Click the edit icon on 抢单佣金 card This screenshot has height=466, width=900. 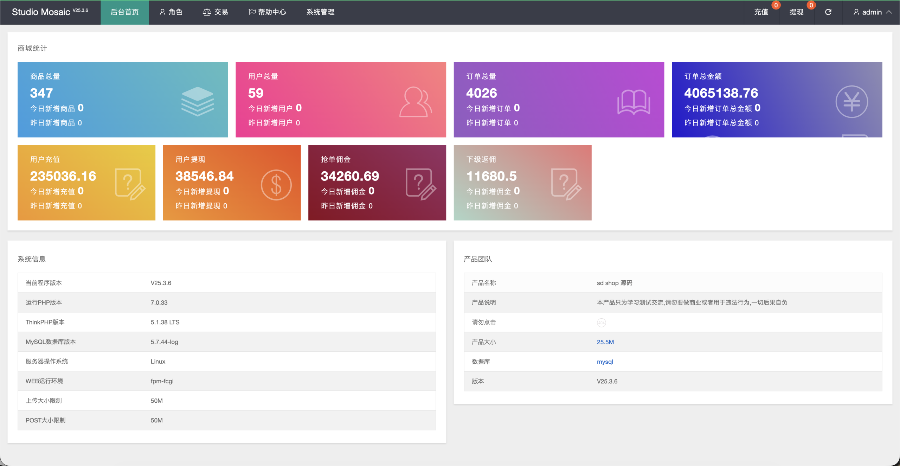(x=421, y=184)
